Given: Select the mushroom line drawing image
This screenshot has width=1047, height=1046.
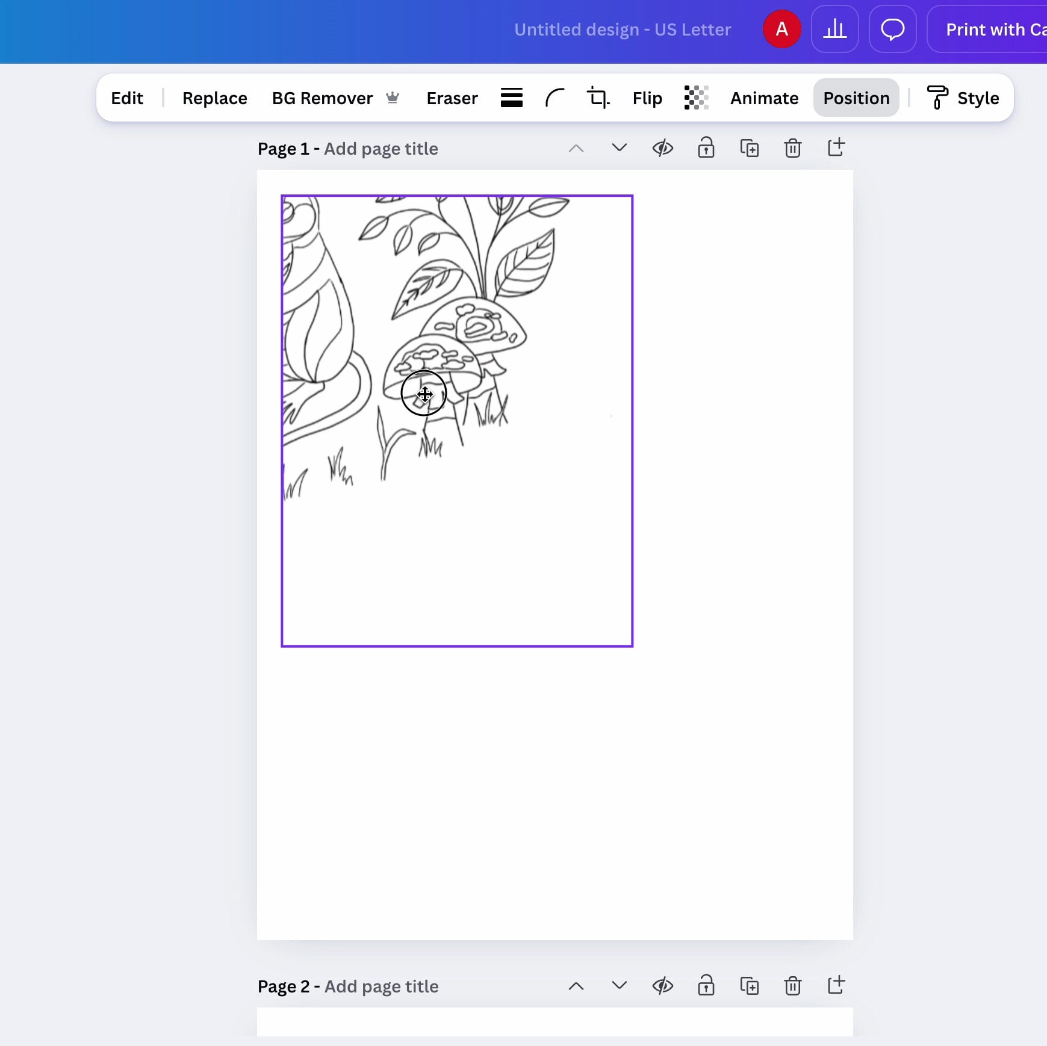Looking at the screenshot, I should [x=457, y=421].
